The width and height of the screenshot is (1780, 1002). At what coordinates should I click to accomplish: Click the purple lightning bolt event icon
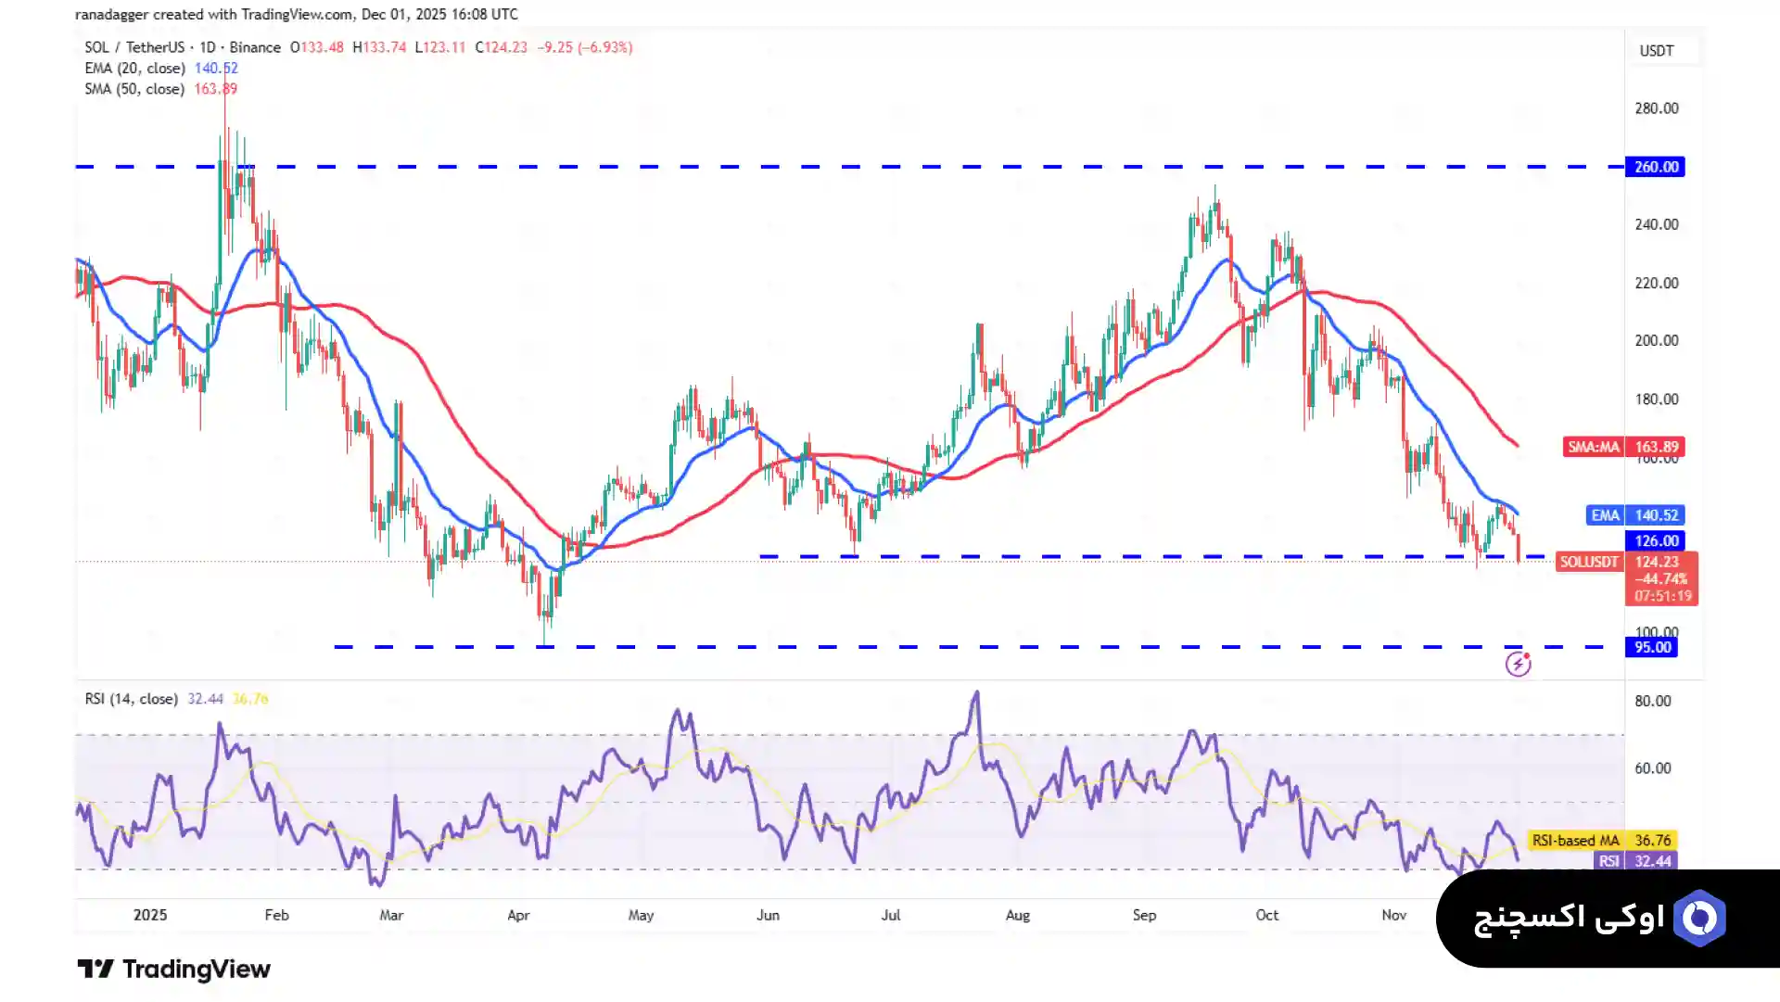pos(1518,664)
